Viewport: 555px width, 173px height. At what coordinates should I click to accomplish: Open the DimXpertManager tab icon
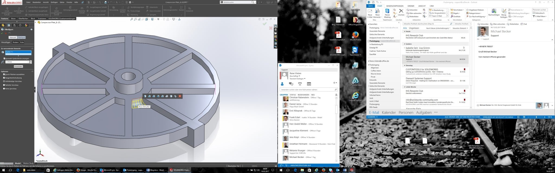click(x=20, y=25)
